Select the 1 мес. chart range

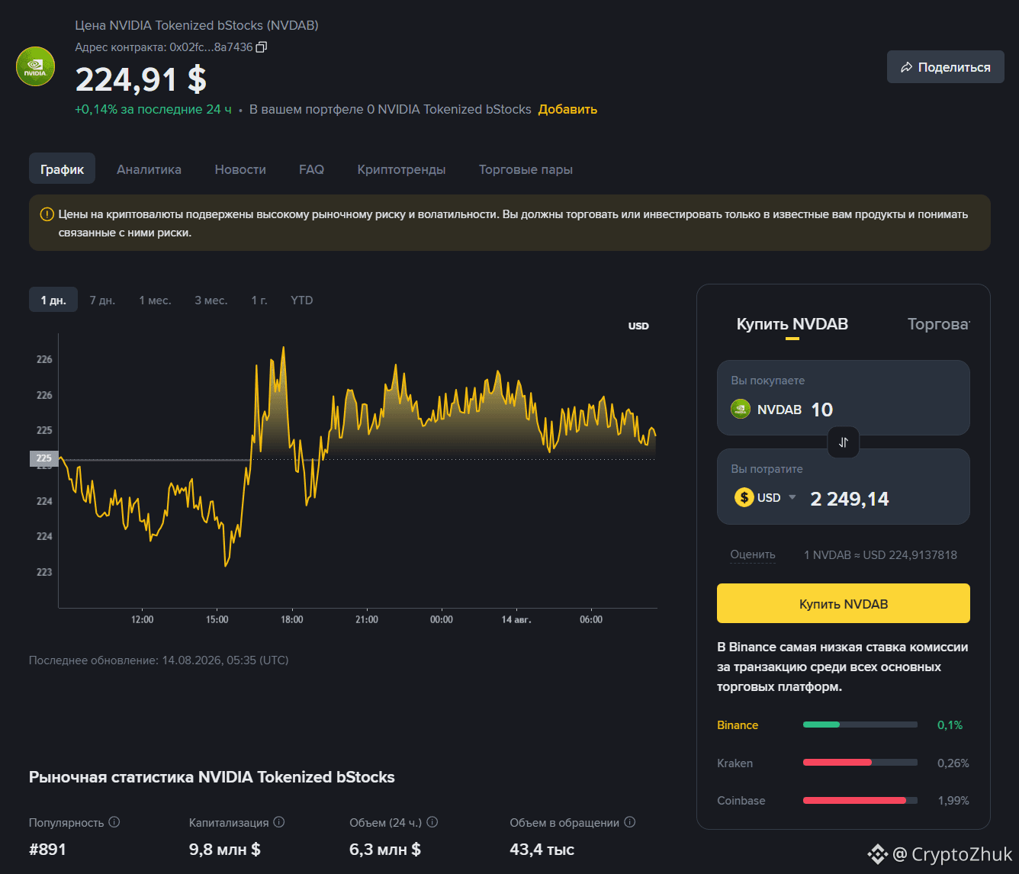155,300
